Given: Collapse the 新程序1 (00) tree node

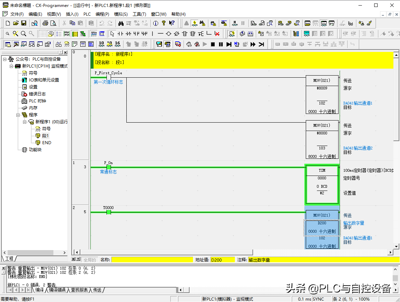Looking at the screenshot, I should coord(25,122).
